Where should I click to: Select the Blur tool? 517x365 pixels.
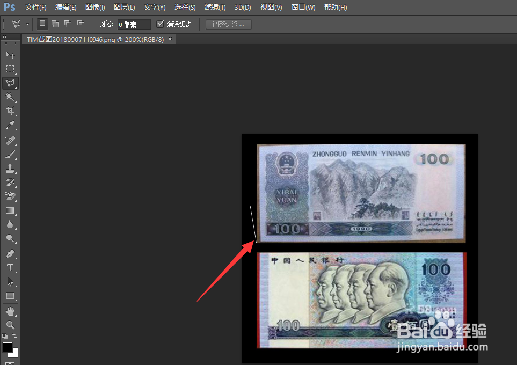coord(10,224)
